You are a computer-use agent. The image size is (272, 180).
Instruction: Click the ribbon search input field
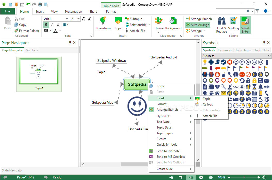[x=231, y=11]
